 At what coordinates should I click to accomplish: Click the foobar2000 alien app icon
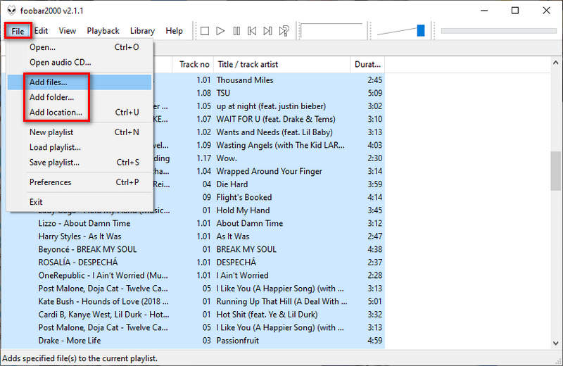(11, 11)
